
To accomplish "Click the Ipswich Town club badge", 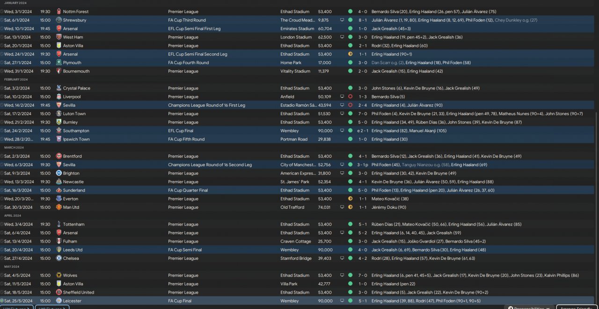I will pyautogui.click(x=58, y=139).
